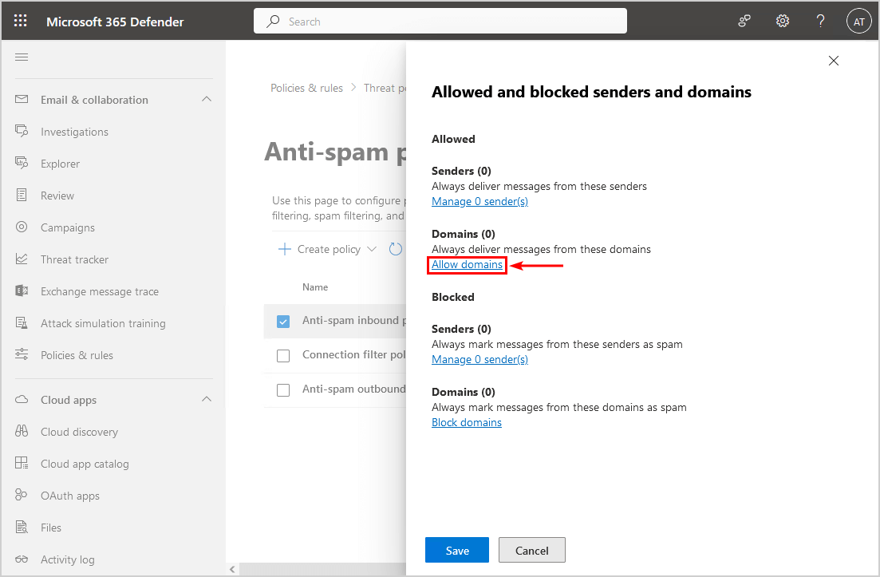880x577 pixels.
Task: Toggle the hamburger navigation menu
Action: (x=22, y=57)
